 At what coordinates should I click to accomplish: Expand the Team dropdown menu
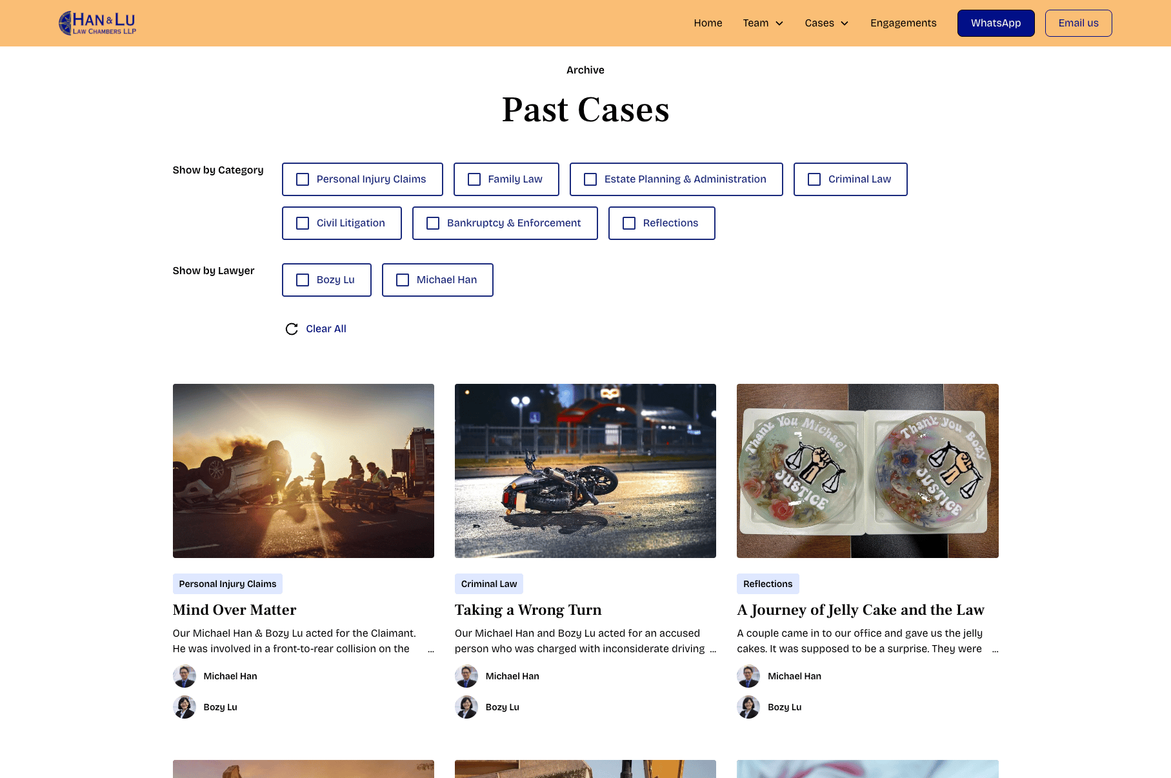763,23
